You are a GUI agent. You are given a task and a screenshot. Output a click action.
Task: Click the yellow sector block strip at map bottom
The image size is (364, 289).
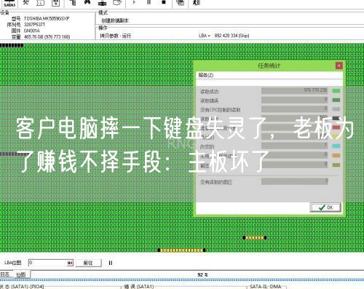182,250
